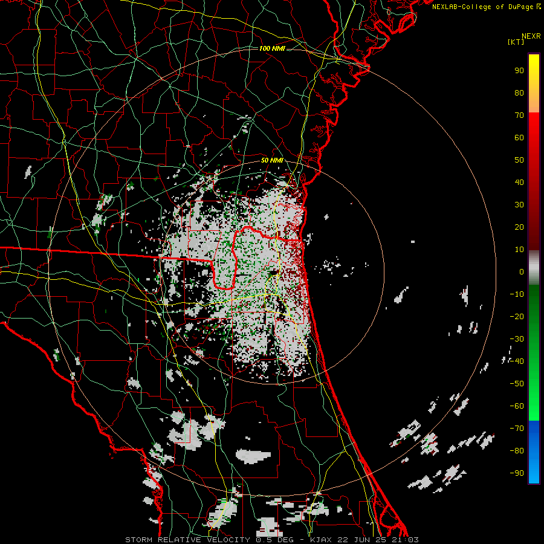Click the -20 value on velocity scale

[517, 316]
